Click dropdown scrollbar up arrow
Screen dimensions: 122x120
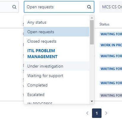(x=92, y=18)
